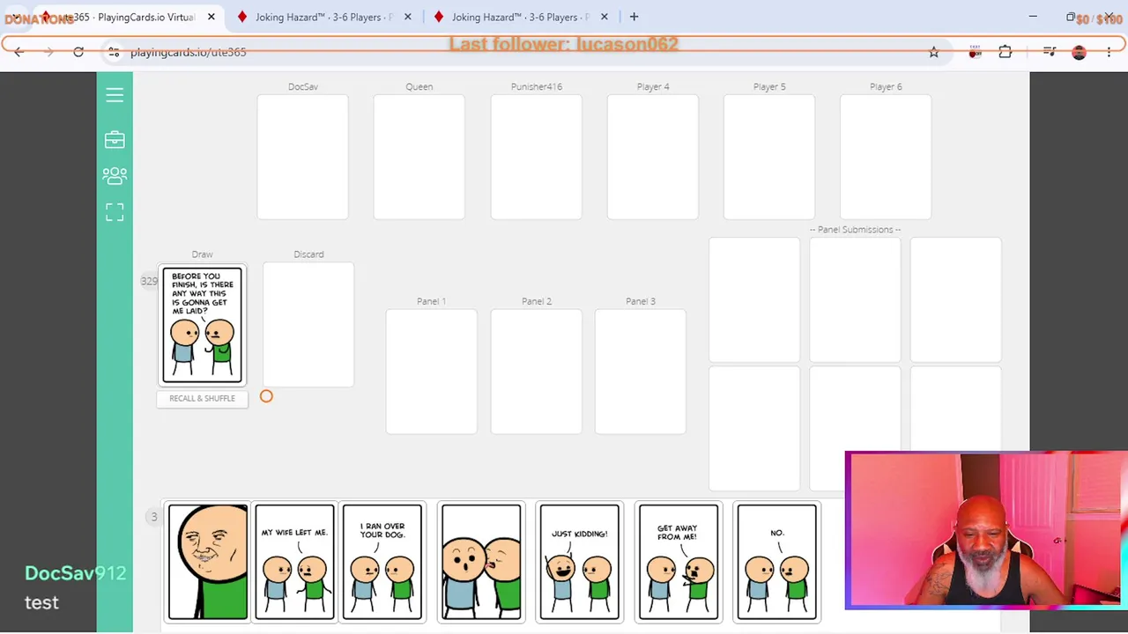Select the "Get away from me!" hand card

click(678, 563)
